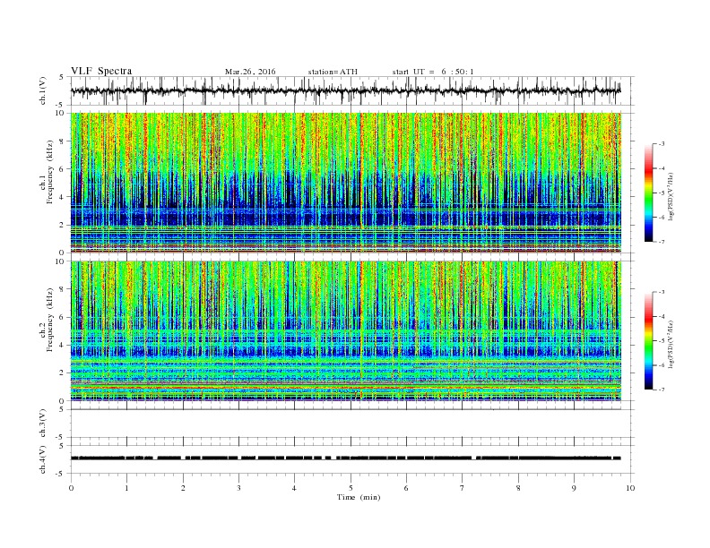Click time axis tick label "3"

tap(238, 488)
